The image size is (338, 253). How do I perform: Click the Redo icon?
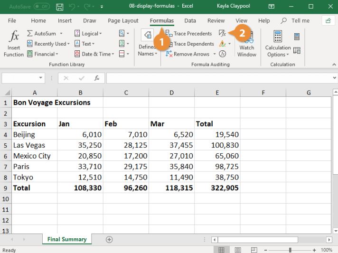[87, 7]
